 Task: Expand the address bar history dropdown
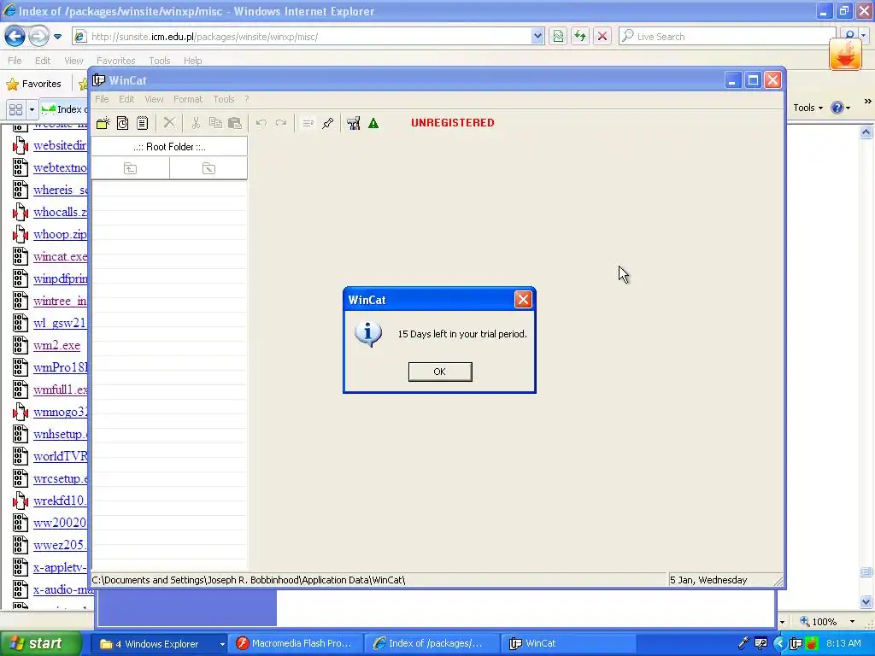537,37
